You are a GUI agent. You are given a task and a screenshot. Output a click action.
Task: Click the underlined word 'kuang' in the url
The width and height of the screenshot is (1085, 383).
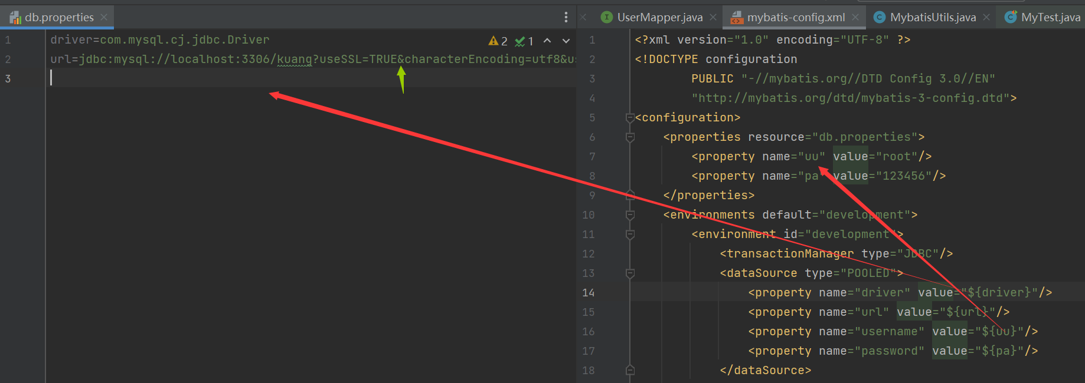[x=295, y=59]
